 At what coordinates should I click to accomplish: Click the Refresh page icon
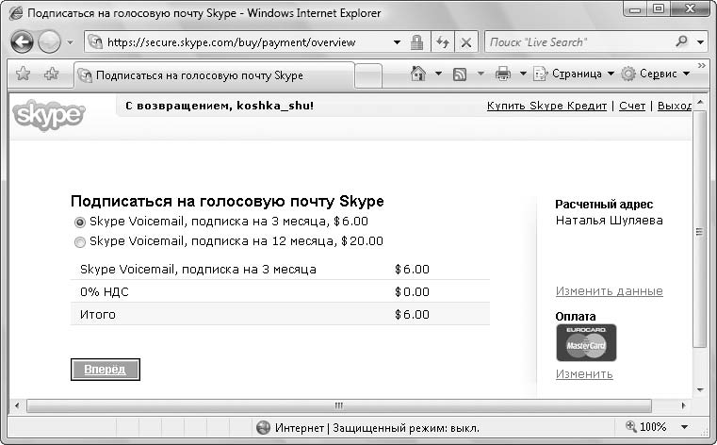click(x=442, y=42)
